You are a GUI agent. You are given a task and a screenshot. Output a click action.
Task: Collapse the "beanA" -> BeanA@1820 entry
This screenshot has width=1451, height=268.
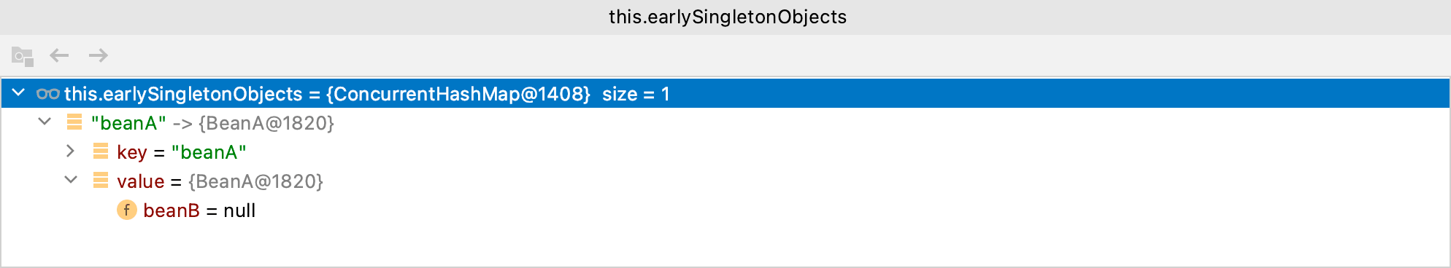click(x=45, y=122)
